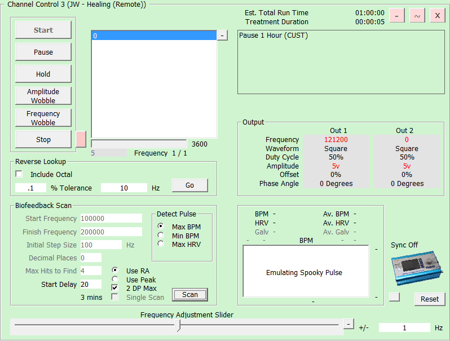Select frequency entry 0 in list
Image resolution: width=450 pixels, height=341 pixels.
[153, 36]
